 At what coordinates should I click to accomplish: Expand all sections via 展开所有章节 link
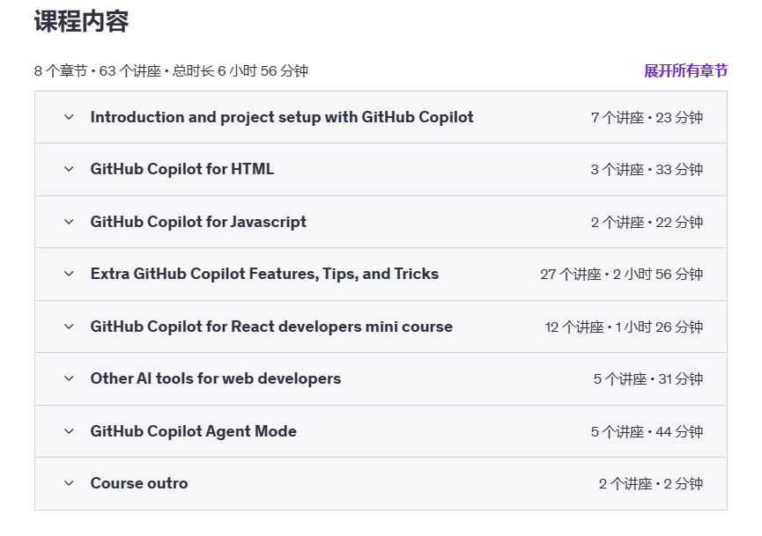point(685,71)
